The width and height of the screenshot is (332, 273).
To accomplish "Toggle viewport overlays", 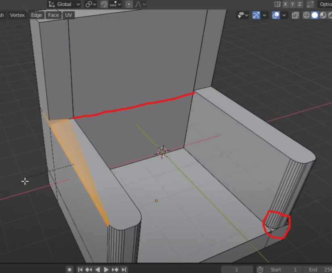I will pos(276,15).
